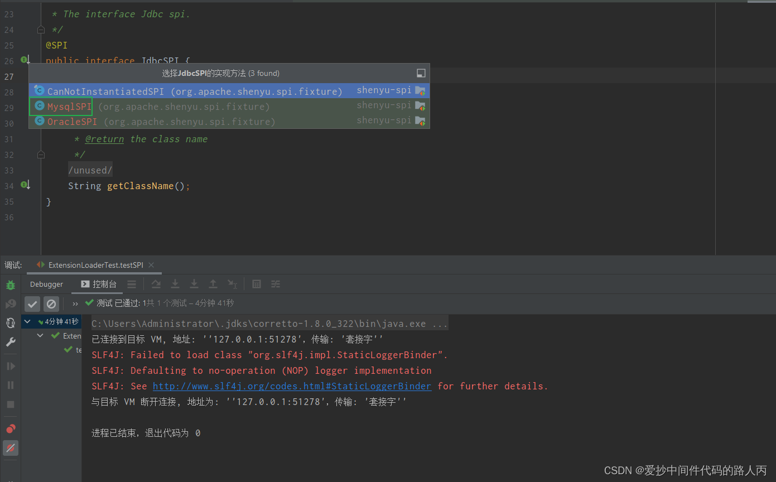
Task: Expand the hidden test toolbar chevrons
Action: point(75,303)
